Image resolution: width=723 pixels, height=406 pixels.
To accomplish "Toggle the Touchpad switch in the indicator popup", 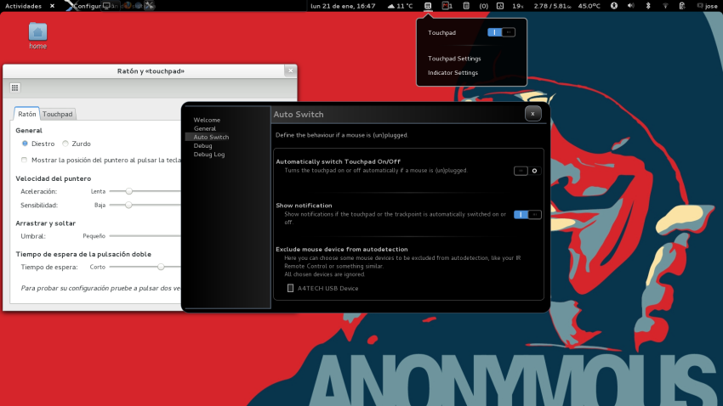I will [501, 32].
